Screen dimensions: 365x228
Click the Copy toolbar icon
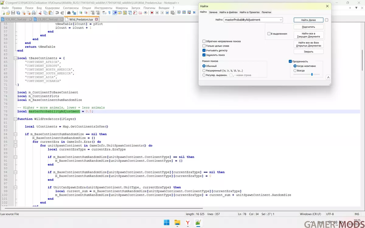45,13
